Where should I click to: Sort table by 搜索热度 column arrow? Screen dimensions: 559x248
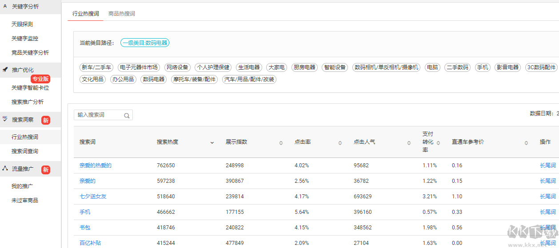(212, 143)
